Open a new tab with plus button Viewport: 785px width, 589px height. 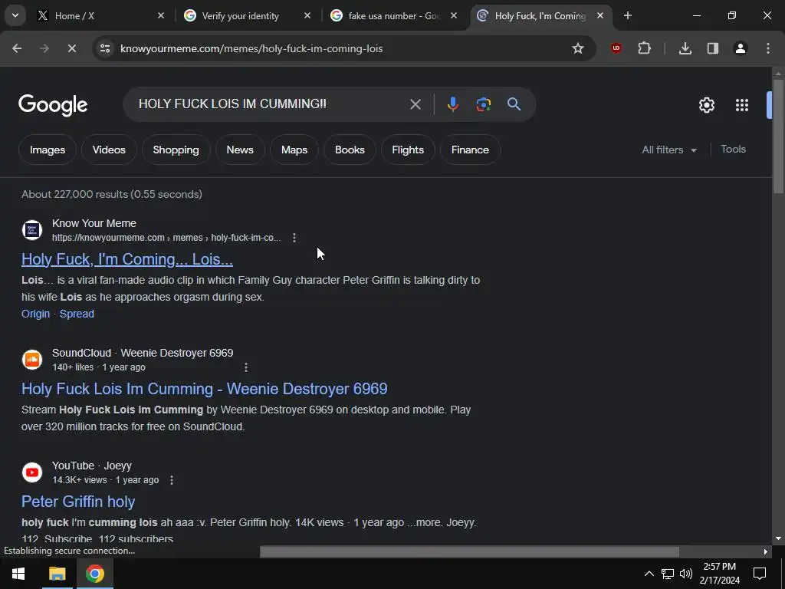point(627,16)
